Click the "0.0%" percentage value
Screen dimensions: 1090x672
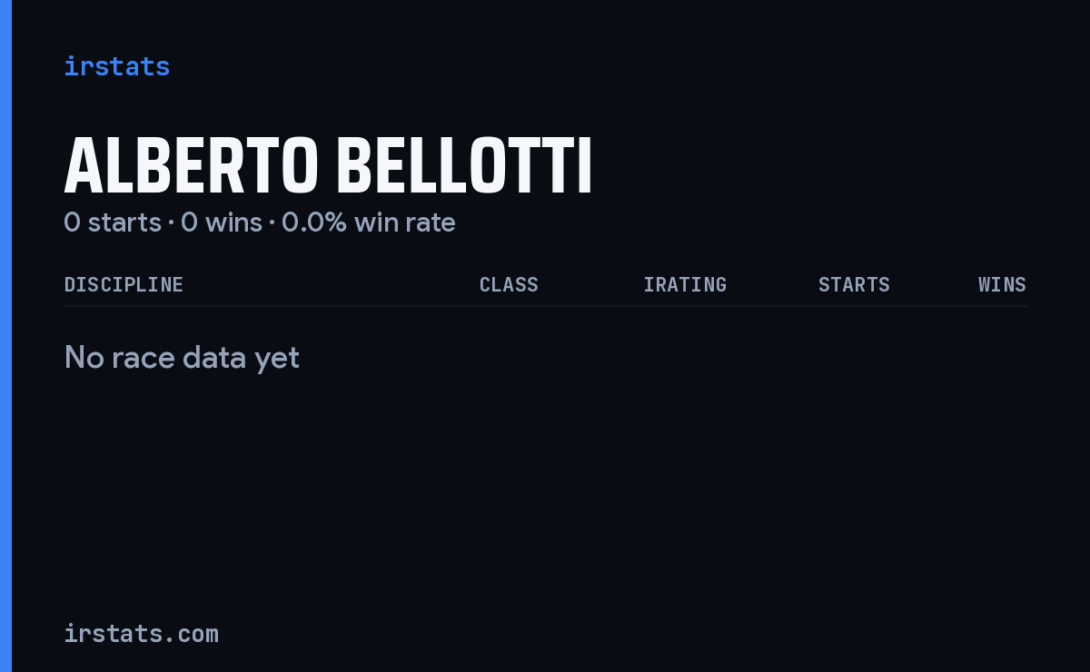(x=314, y=222)
